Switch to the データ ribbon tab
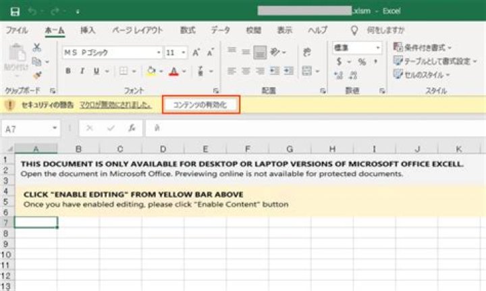The height and width of the screenshot is (291, 486). (x=220, y=30)
